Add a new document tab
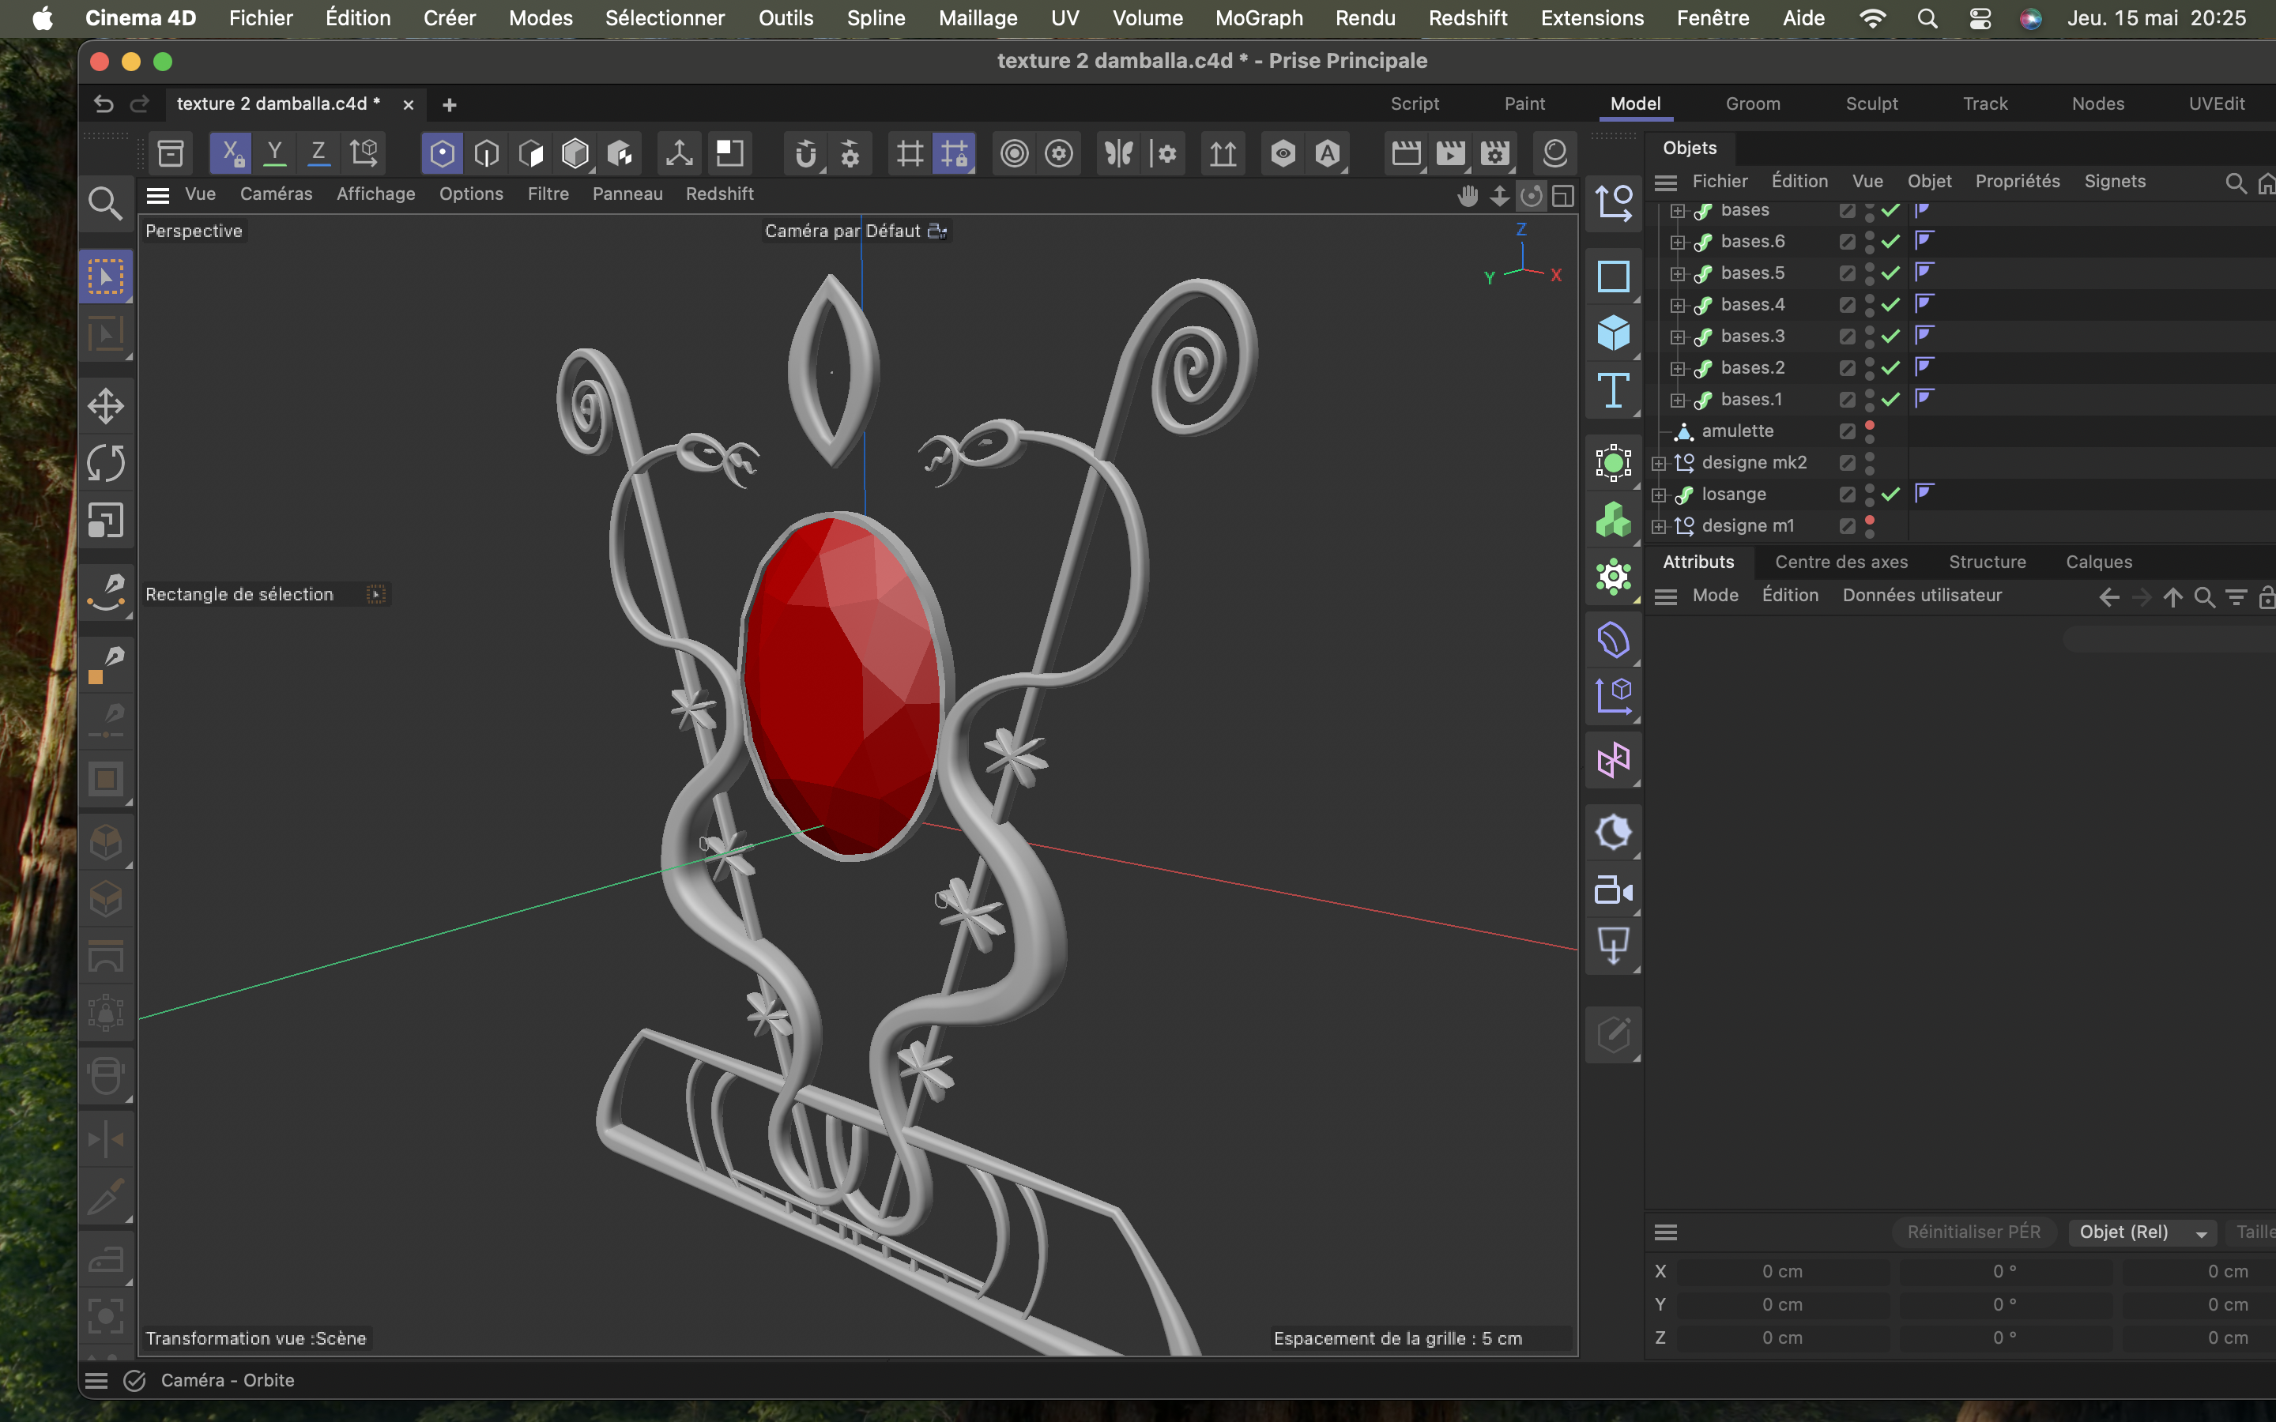 [x=450, y=104]
